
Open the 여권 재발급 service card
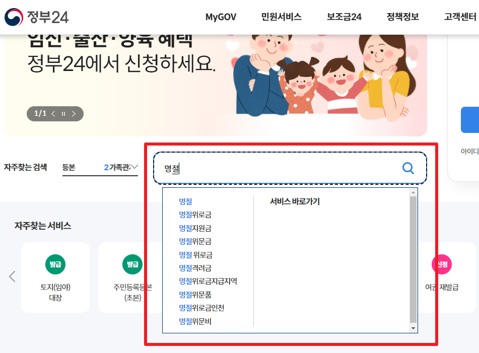(446, 277)
